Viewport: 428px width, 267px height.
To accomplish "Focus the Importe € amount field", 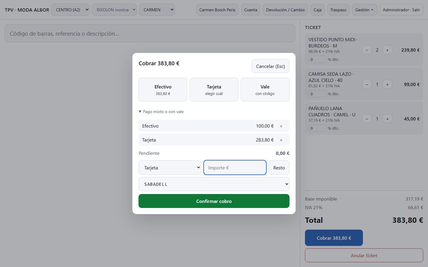I will click(235, 168).
